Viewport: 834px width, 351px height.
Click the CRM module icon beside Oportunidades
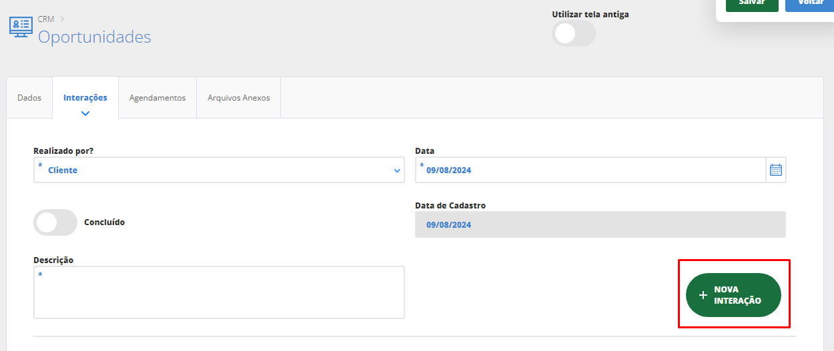click(20, 27)
